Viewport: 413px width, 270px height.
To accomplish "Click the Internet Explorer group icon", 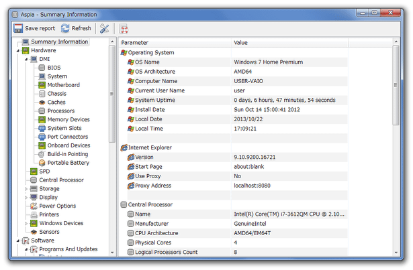I will tap(124, 148).
